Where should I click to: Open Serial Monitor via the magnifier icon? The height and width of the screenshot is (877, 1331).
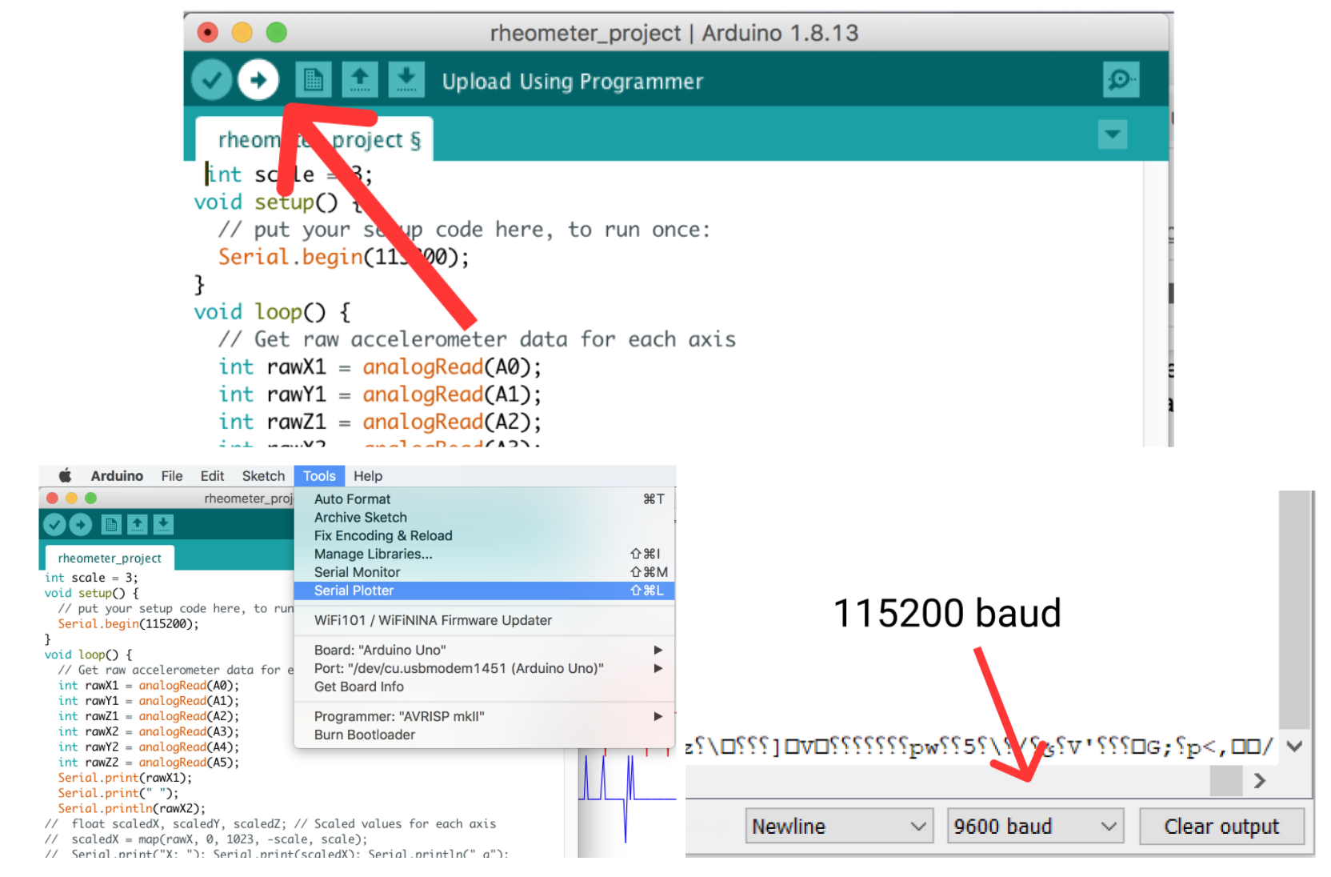[x=1121, y=79]
